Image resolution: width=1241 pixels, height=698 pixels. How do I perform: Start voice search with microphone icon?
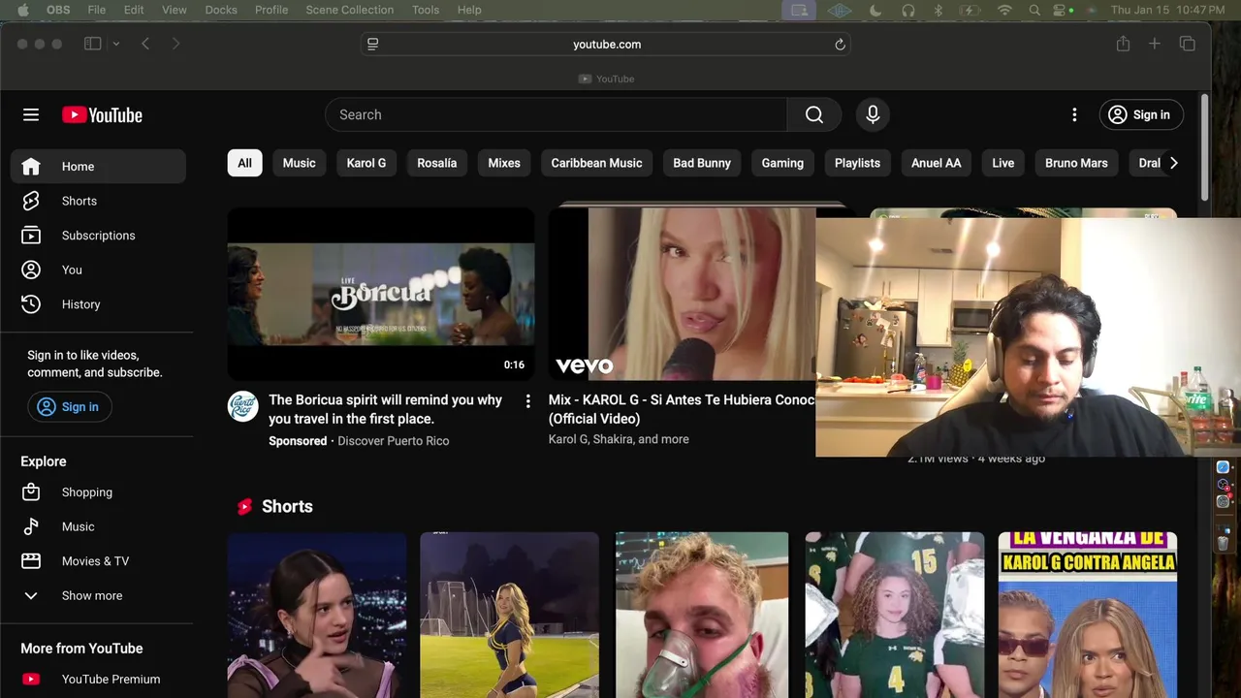click(873, 114)
